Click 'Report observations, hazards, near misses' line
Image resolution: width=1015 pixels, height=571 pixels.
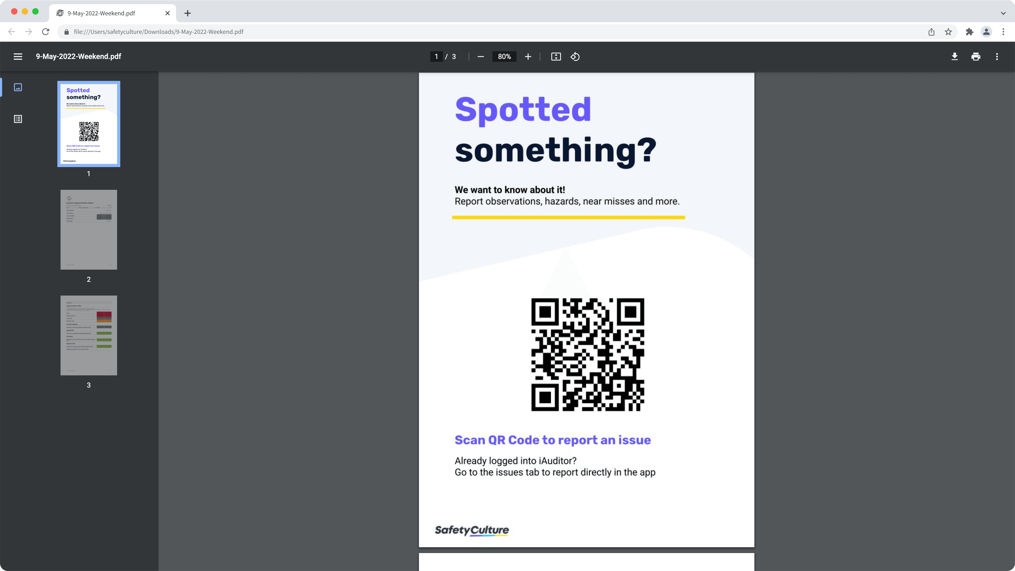(567, 201)
